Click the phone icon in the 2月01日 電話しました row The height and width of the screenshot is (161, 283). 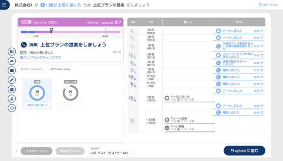(x=219, y=70)
